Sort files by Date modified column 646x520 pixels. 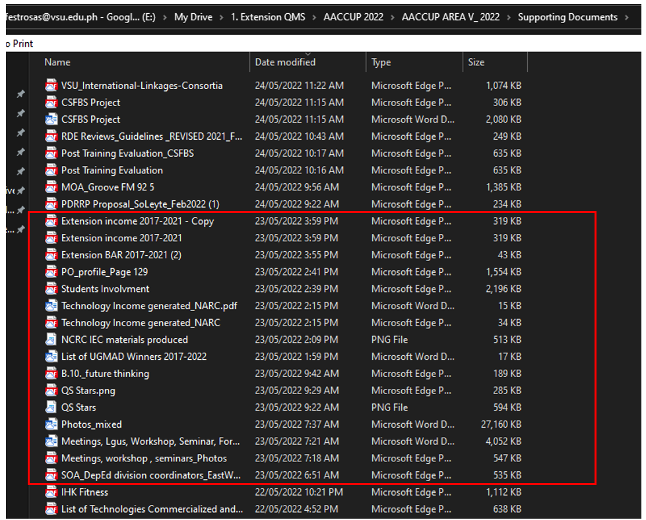coord(285,62)
